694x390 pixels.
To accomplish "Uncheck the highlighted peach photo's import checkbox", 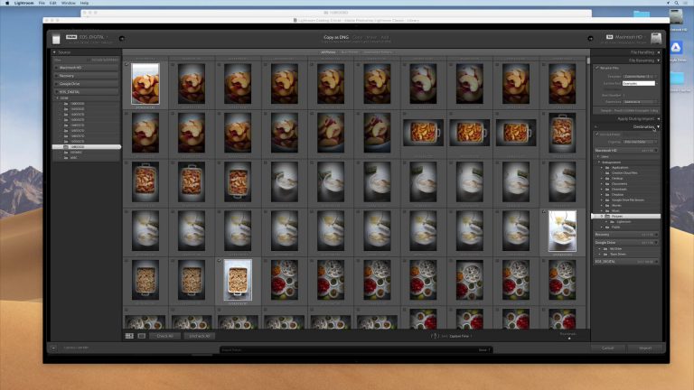I will tap(127, 65).
